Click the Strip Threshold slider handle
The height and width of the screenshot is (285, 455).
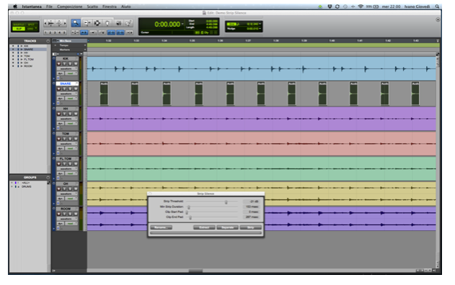coord(226,202)
